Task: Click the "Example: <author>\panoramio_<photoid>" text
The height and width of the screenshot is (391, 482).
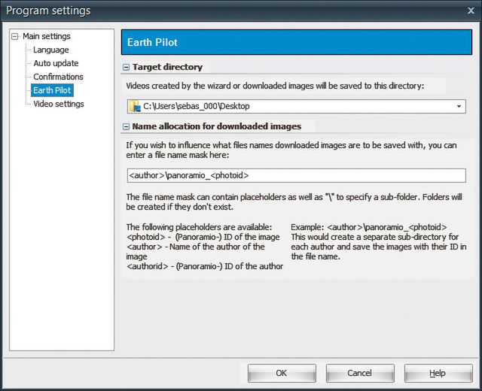Action: [x=369, y=227]
